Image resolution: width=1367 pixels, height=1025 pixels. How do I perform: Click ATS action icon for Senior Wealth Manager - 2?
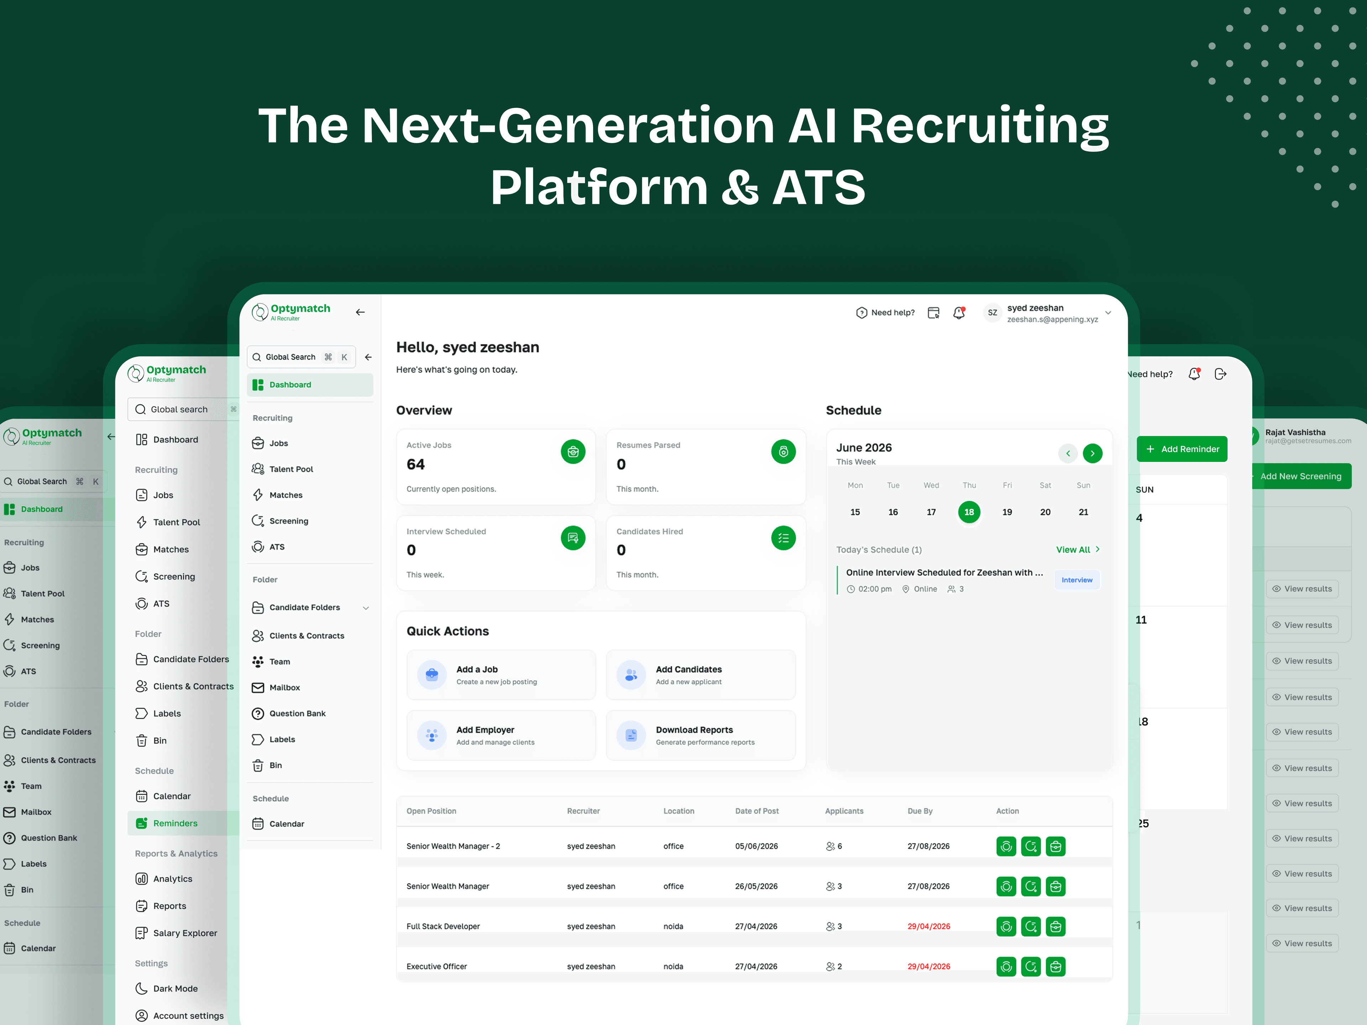(x=1006, y=846)
